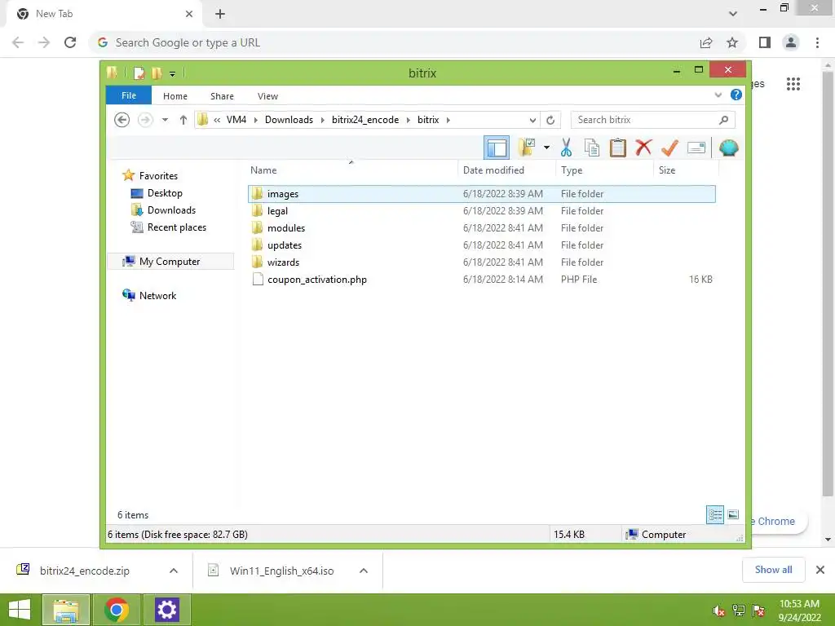
Task: Open the Google apps grid icon
Action: [x=793, y=84]
